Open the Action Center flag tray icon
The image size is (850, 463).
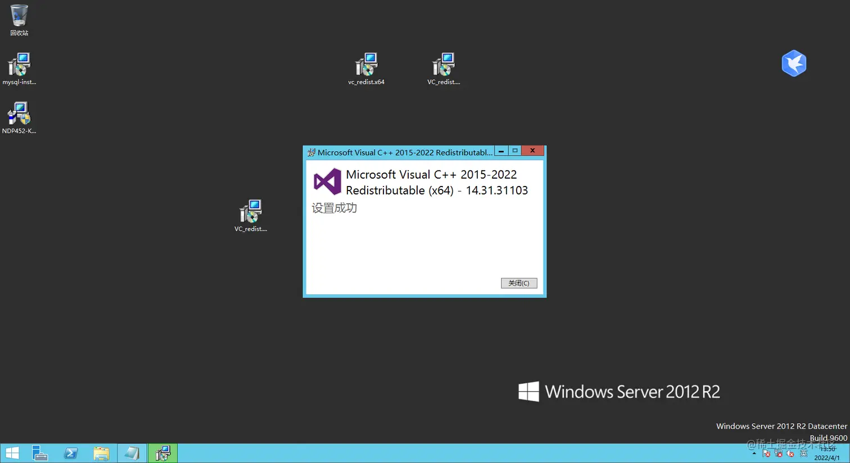[x=766, y=453]
